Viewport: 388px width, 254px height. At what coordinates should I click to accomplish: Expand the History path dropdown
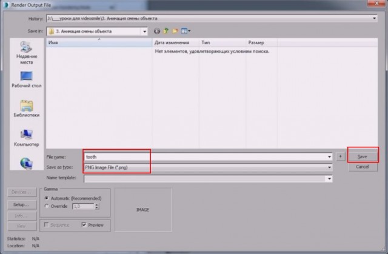click(x=375, y=19)
